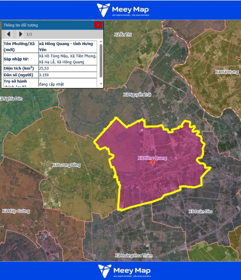The image size is (241, 280).
Task: Select the Xã Lương Bằng commune label
Action: click(67, 165)
